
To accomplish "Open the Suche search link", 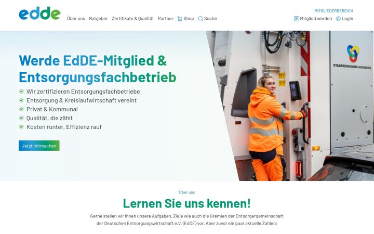I will (x=210, y=19).
